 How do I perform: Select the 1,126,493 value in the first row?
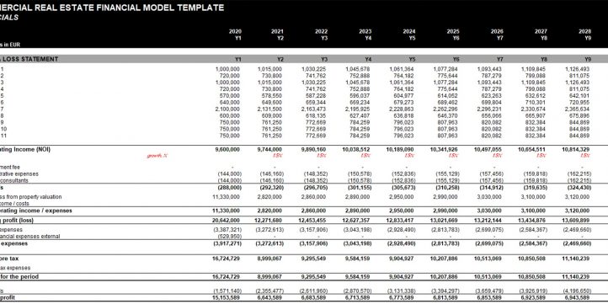click(x=578, y=69)
